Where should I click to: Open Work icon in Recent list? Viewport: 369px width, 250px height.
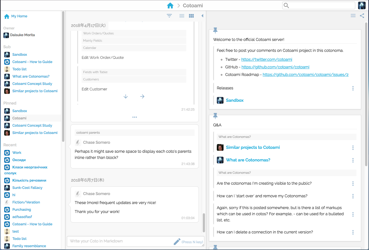[x=7, y=153]
